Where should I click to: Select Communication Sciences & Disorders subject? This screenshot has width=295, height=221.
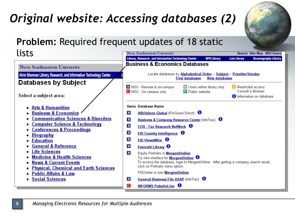click(71, 119)
